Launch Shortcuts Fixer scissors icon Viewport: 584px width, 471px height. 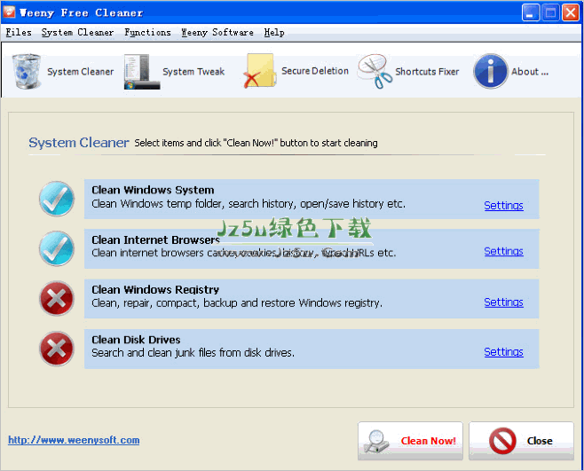(x=375, y=71)
